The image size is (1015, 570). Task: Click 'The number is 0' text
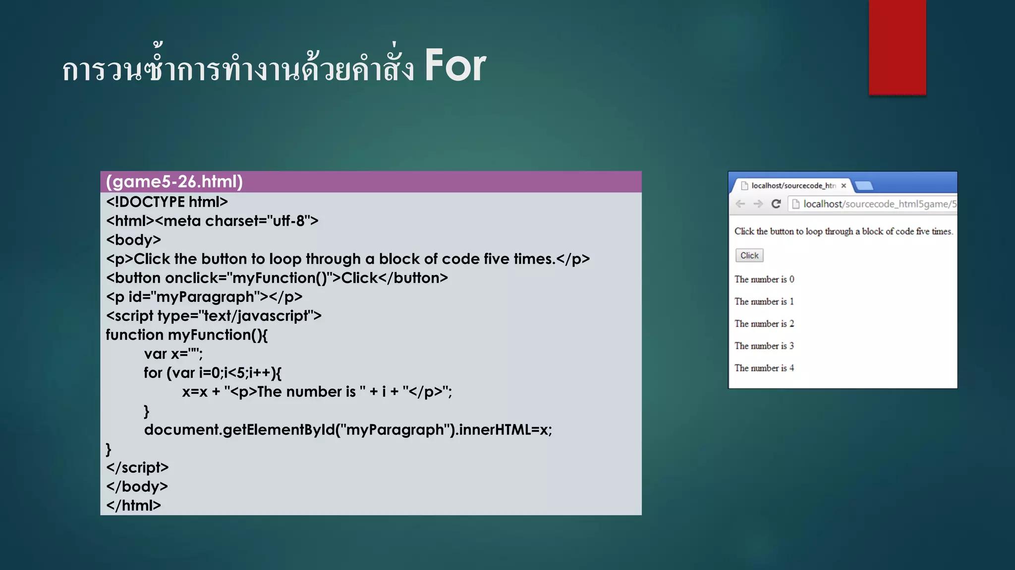(764, 279)
